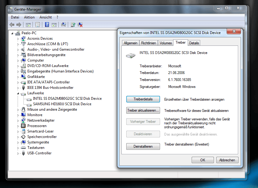Viewport: 258px width, 188px height.
Task: Click the Bildverarbeitungsgeräte camera icon
Action: (23, 55)
